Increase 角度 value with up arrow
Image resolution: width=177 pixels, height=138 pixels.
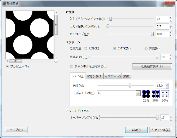pos(167,84)
